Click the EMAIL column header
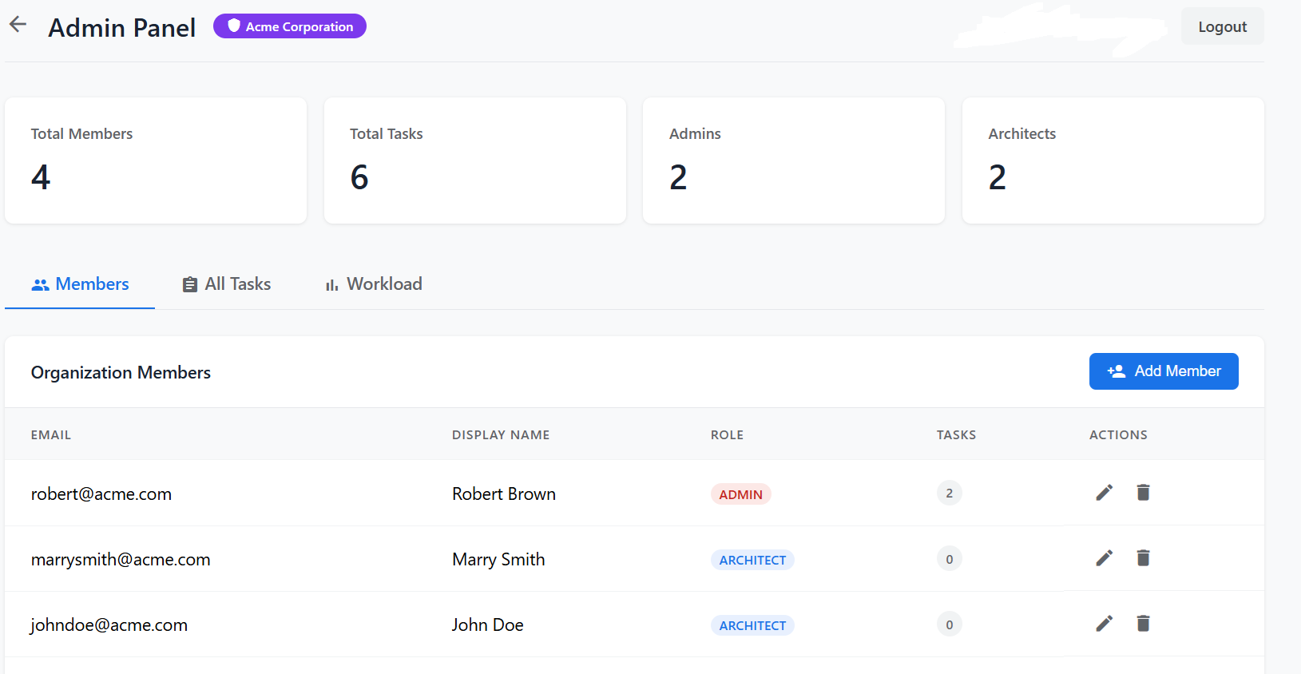Image resolution: width=1301 pixels, height=674 pixels. [x=51, y=435]
